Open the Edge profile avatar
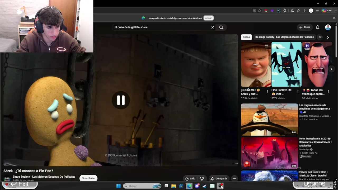 tap(311, 11)
